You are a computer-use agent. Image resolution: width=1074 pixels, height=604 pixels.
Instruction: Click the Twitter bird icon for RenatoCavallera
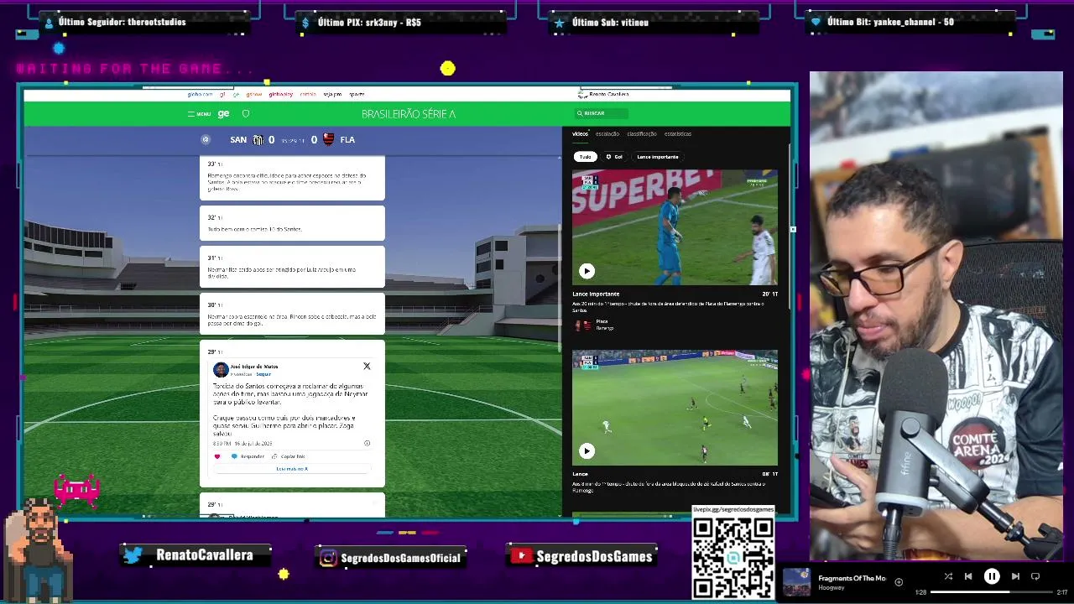click(x=133, y=555)
